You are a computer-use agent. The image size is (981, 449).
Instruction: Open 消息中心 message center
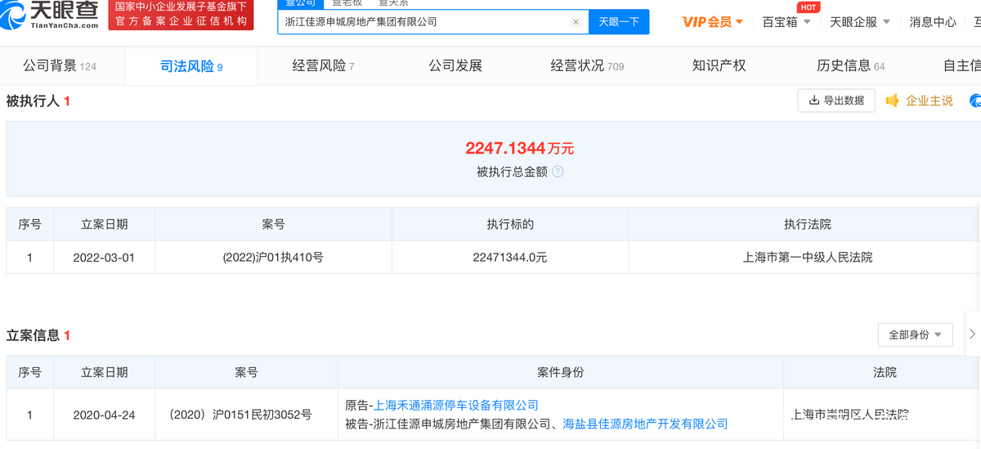[x=933, y=22]
